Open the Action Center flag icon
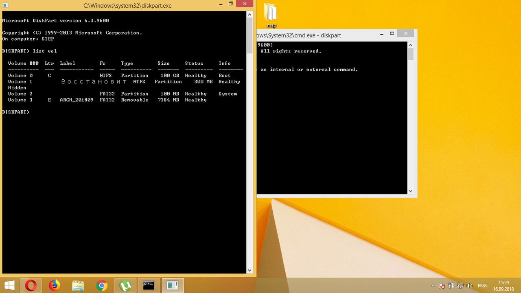This screenshot has height=293, width=521. click(x=442, y=286)
